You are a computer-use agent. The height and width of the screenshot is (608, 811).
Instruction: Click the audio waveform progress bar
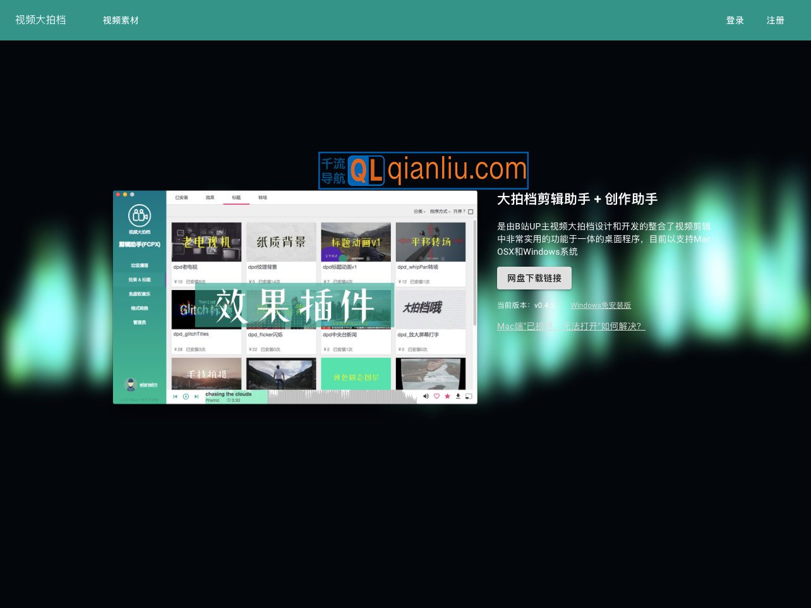(x=341, y=396)
